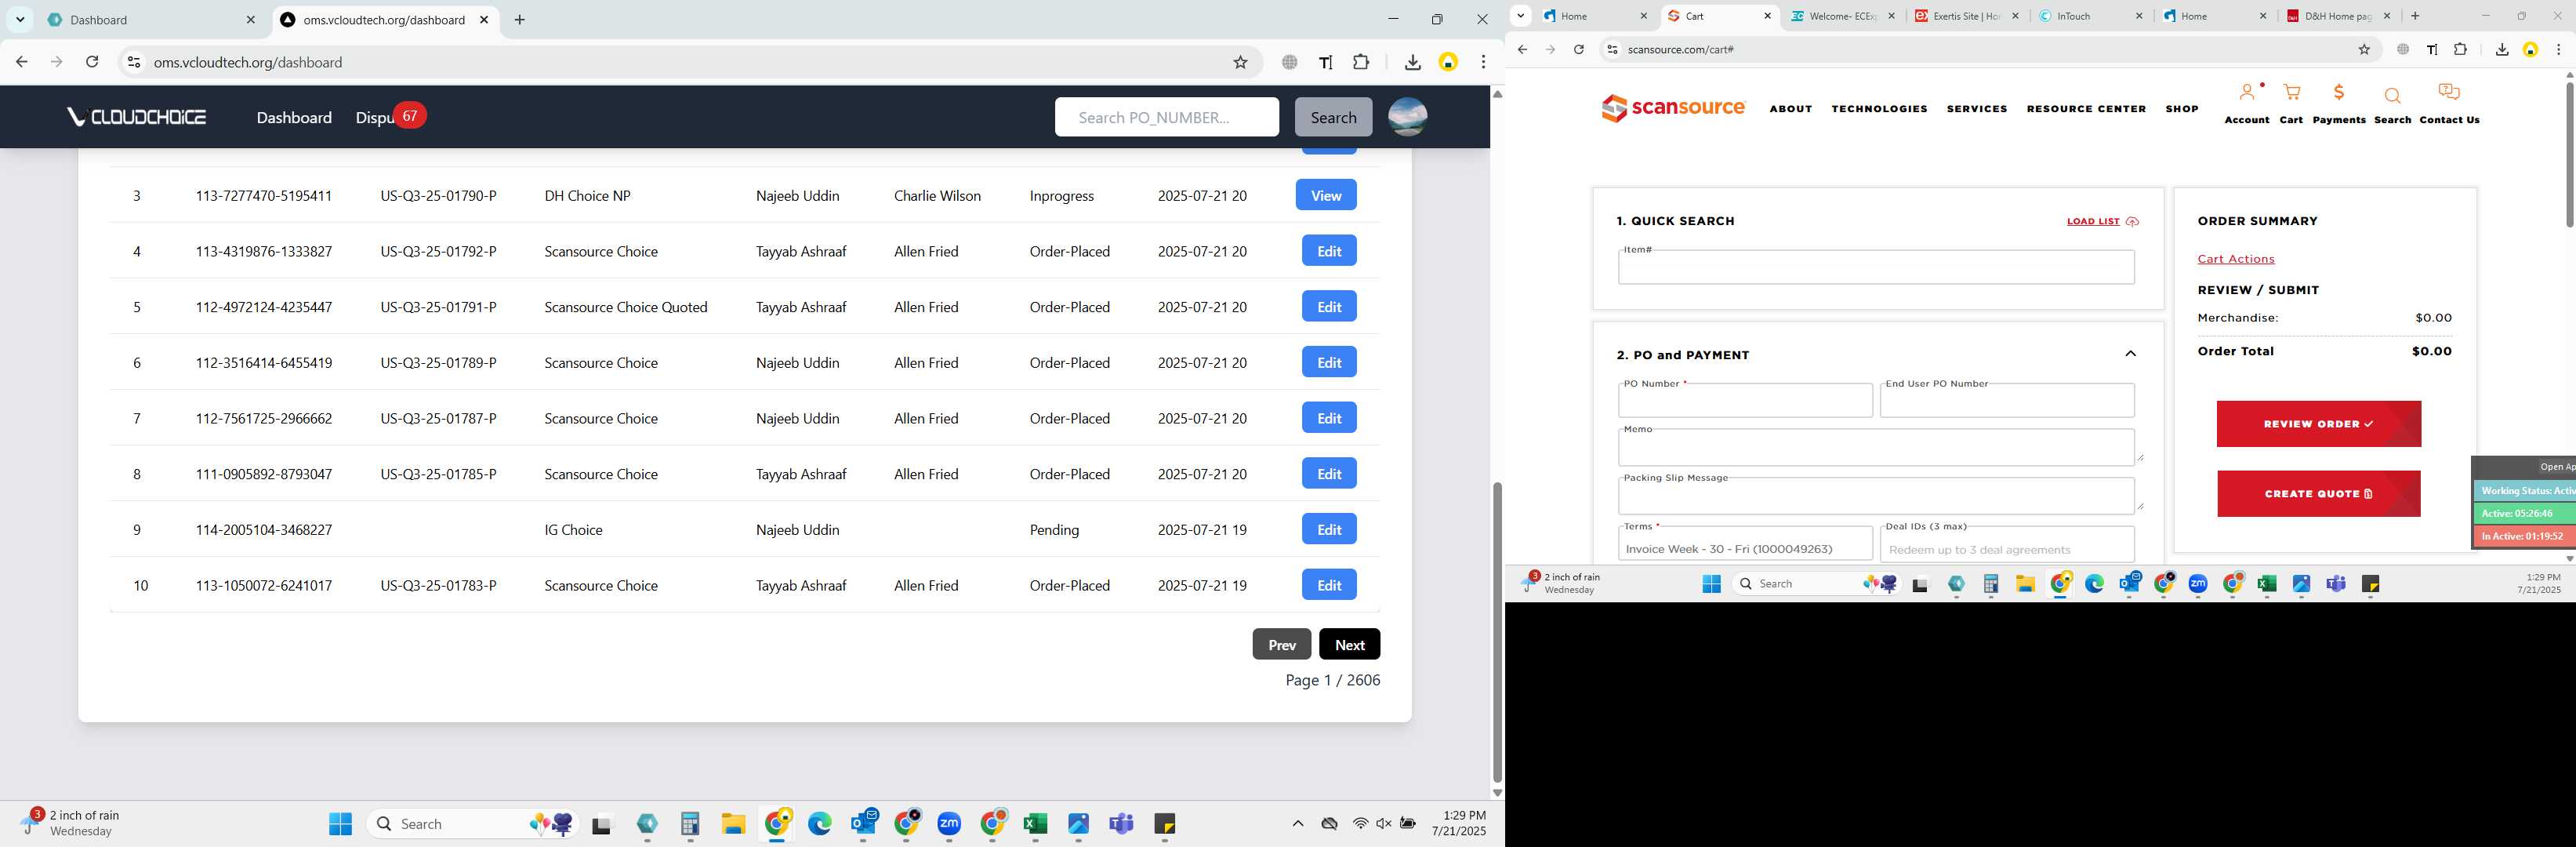Click the ScanSource logo
The image size is (2576, 847).
pyautogui.click(x=1673, y=108)
